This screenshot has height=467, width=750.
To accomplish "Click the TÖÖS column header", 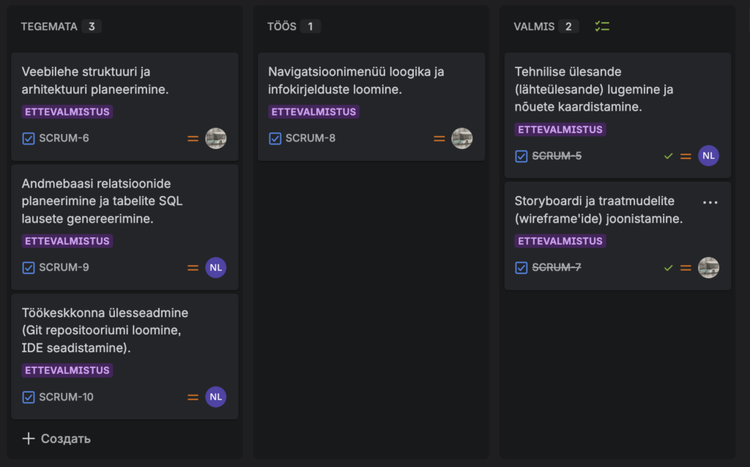I will click(282, 26).
